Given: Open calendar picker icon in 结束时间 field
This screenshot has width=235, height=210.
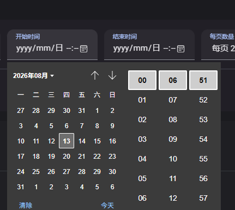Looking at the screenshot, I should pos(180,49).
